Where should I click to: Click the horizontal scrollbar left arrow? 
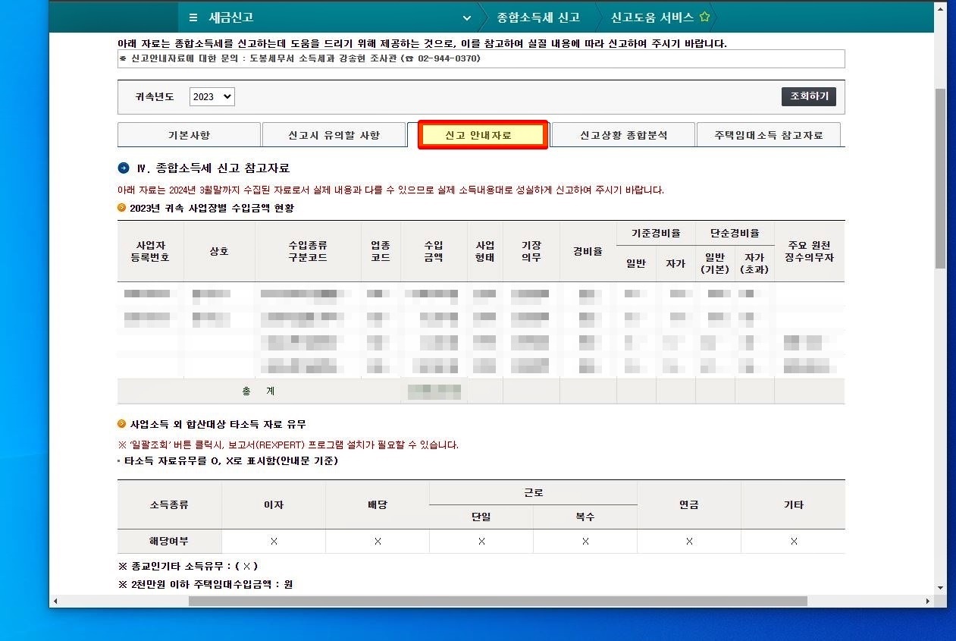(55, 601)
